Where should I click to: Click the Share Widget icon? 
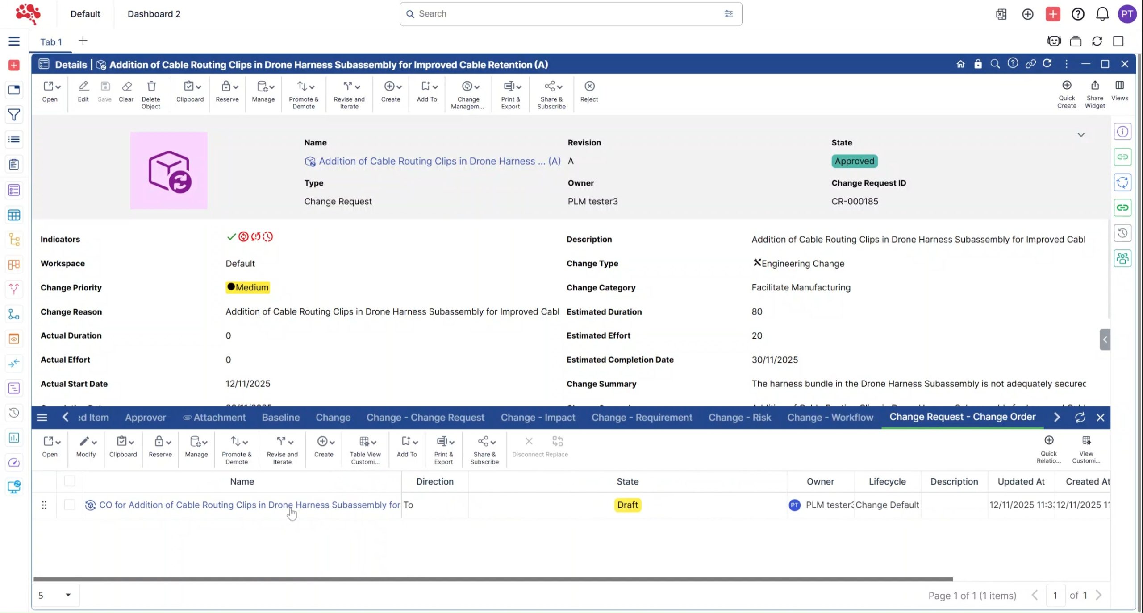(1094, 86)
